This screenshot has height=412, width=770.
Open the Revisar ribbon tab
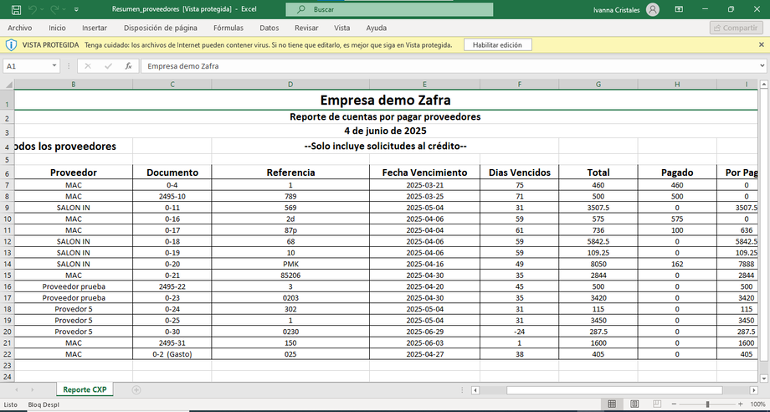(x=306, y=28)
